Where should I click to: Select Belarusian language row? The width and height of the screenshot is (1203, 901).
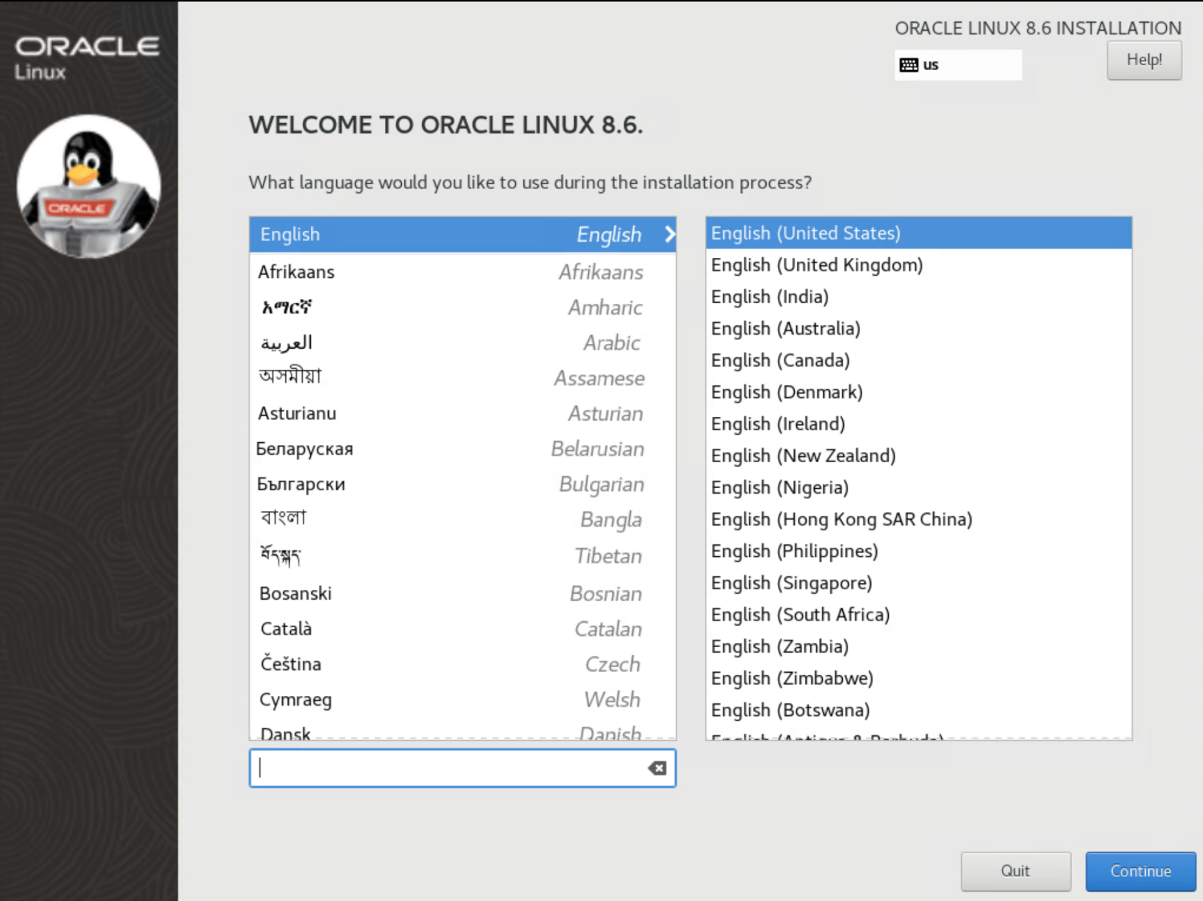462,449
